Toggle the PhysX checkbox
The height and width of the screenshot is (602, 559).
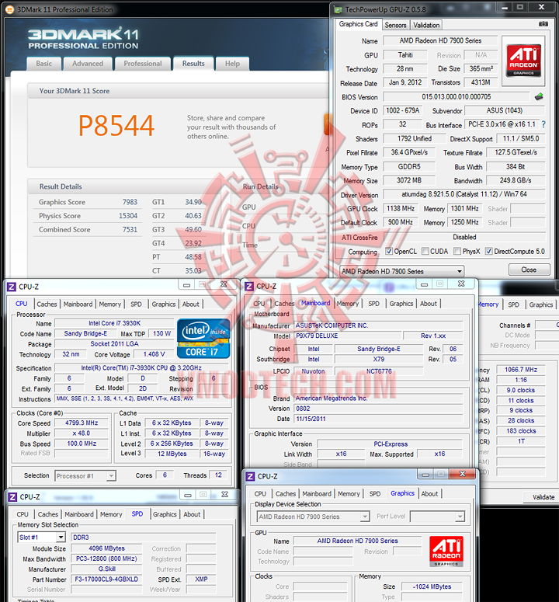click(x=457, y=251)
